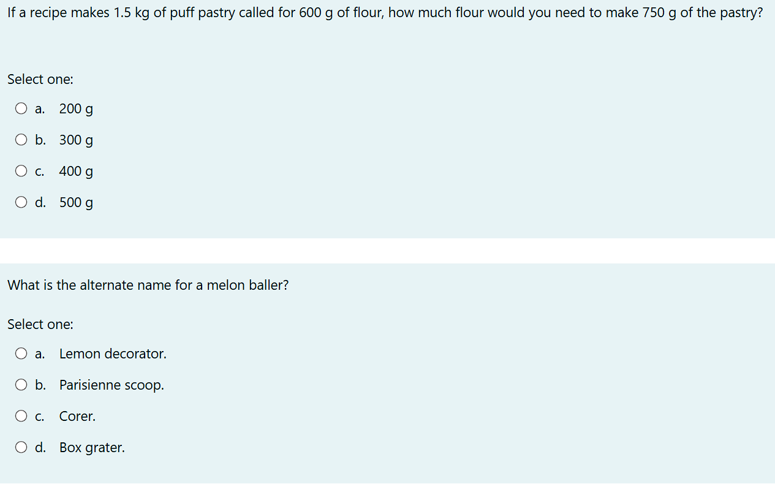
Task: Click the '300 g' answer label text
Action: coord(76,141)
